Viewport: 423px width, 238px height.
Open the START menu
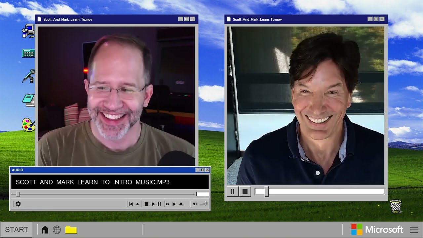coord(16,230)
